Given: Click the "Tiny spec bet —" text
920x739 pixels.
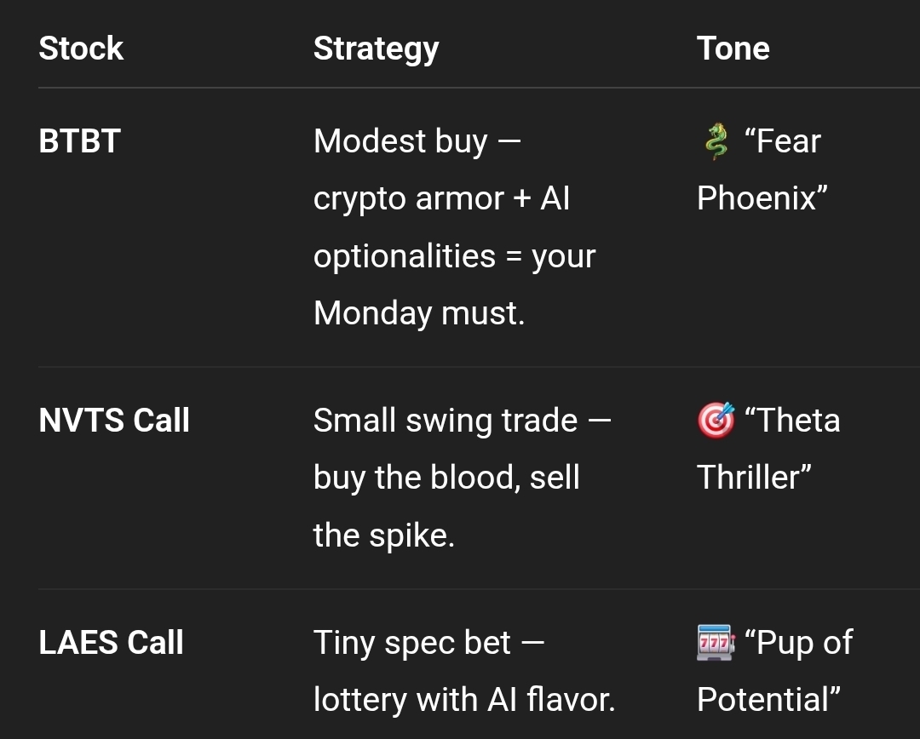Looking at the screenshot, I should (428, 643).
